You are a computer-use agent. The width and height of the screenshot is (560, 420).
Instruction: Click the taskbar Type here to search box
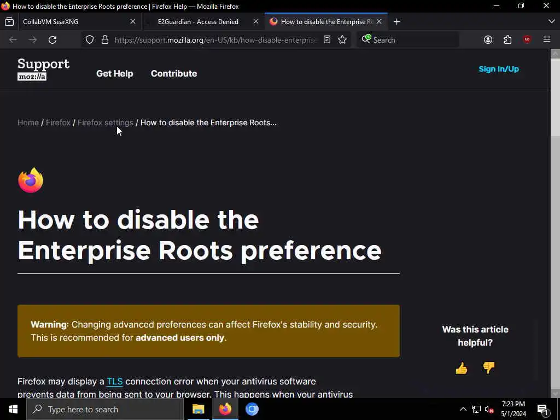point(105,409)
